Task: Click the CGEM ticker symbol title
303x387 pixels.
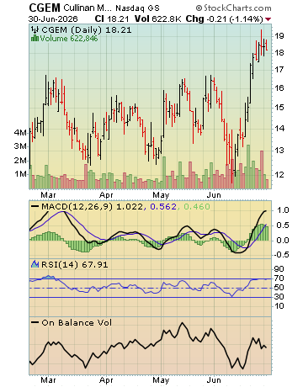Action: (x=45, y=8)
